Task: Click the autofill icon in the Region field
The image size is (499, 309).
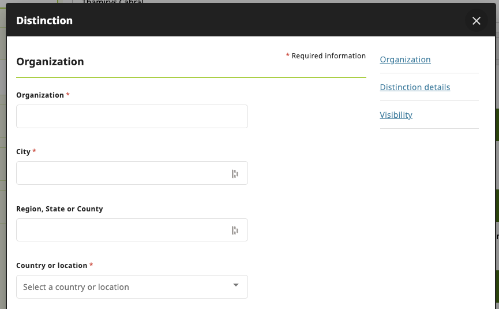Action: [235, 230]
